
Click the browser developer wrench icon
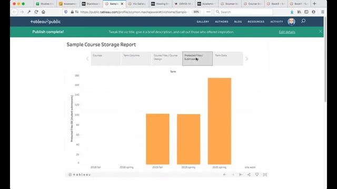coord(29,12)
